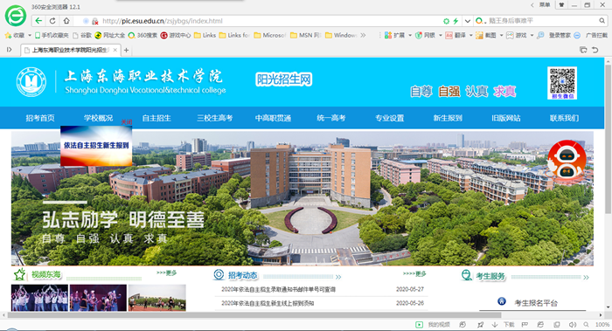612x331 pixels.
Task: Open 联系我们 navigation item
Action: [564, 118]
